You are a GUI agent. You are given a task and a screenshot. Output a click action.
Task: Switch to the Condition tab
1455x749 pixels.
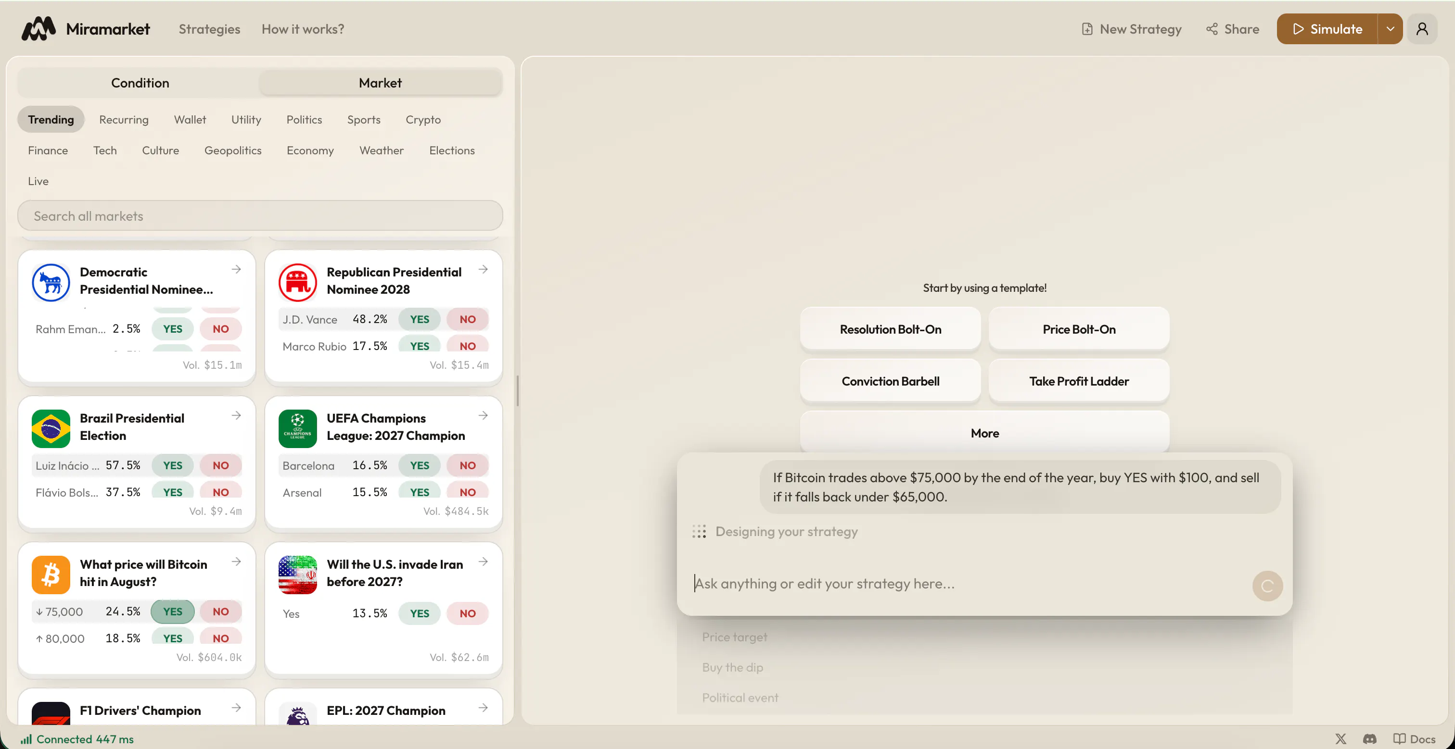(140, 83)
